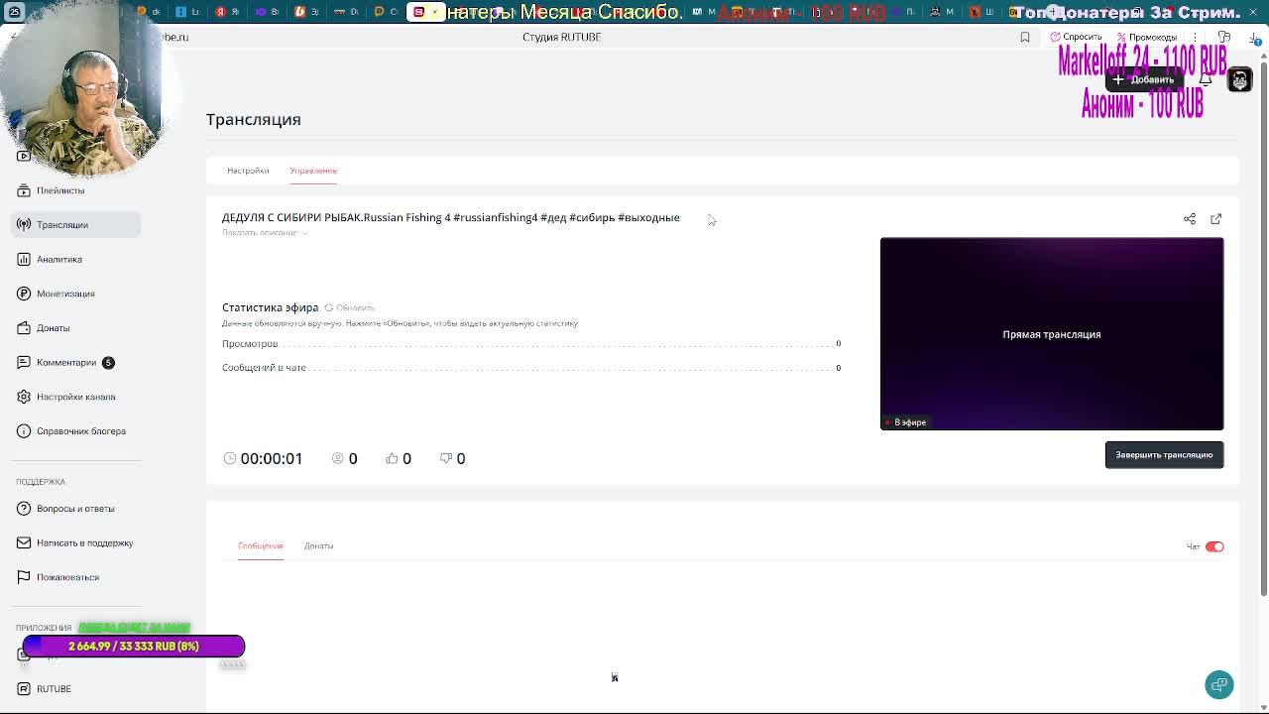Open the Донаты wallet icon
Screen dimensions: 1269x714
pos(24,328)
